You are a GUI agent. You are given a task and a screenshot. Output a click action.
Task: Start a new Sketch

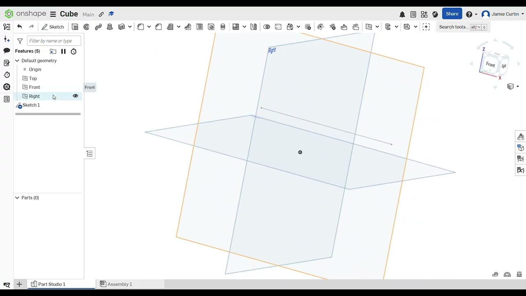tap(53, 27)
